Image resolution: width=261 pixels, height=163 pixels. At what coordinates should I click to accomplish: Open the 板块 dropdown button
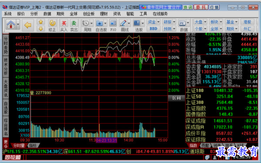(216, 22)
